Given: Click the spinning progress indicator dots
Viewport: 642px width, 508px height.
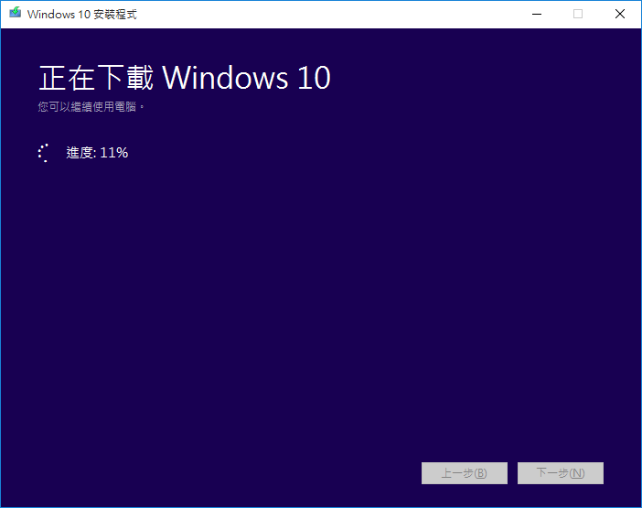Looking at the screenshot, I should [44, 153].
